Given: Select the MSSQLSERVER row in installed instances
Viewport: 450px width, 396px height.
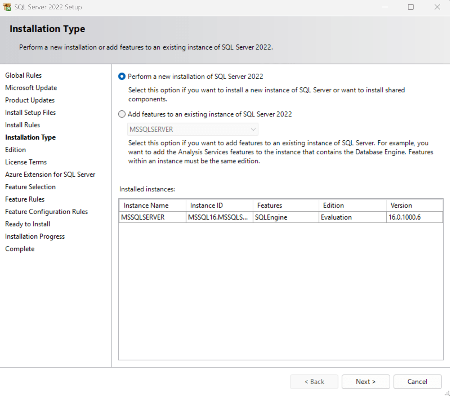Looking at the screenshot, I should [x=143, y=217].
